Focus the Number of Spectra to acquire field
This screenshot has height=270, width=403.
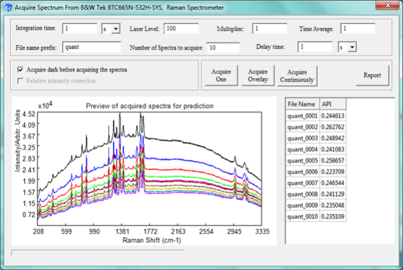point(223,48)
